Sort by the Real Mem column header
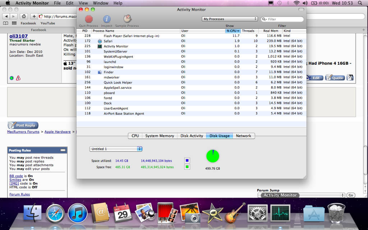The width and height of the screenshot is (368, 230). tap(271, 31)
